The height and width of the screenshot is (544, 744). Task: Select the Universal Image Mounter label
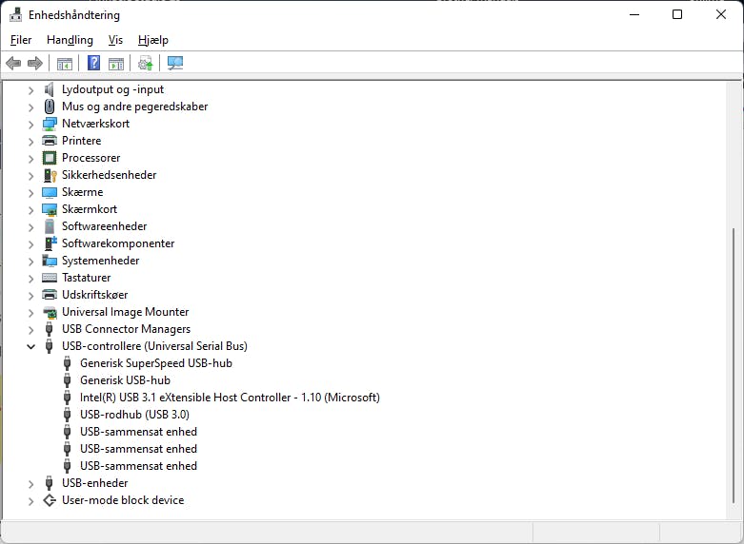[125, 311]
